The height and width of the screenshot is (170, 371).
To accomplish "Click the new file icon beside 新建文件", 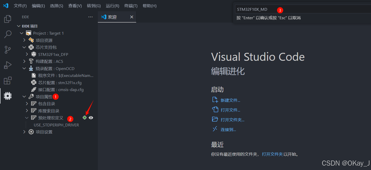I will [x=215, y=100].
